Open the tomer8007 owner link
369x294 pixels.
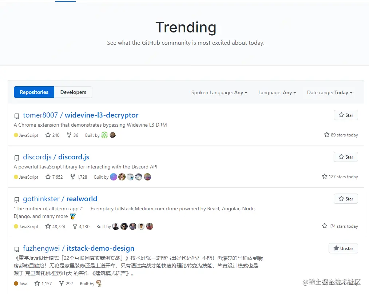click(x=40, y=115)
